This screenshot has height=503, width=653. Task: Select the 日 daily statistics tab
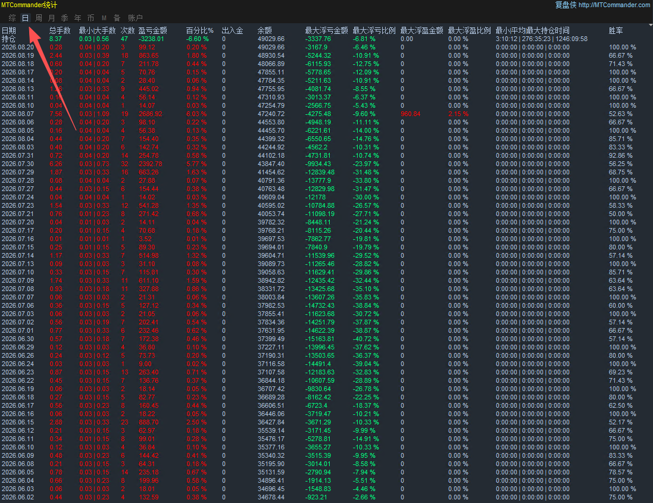(x=26, y=18)
